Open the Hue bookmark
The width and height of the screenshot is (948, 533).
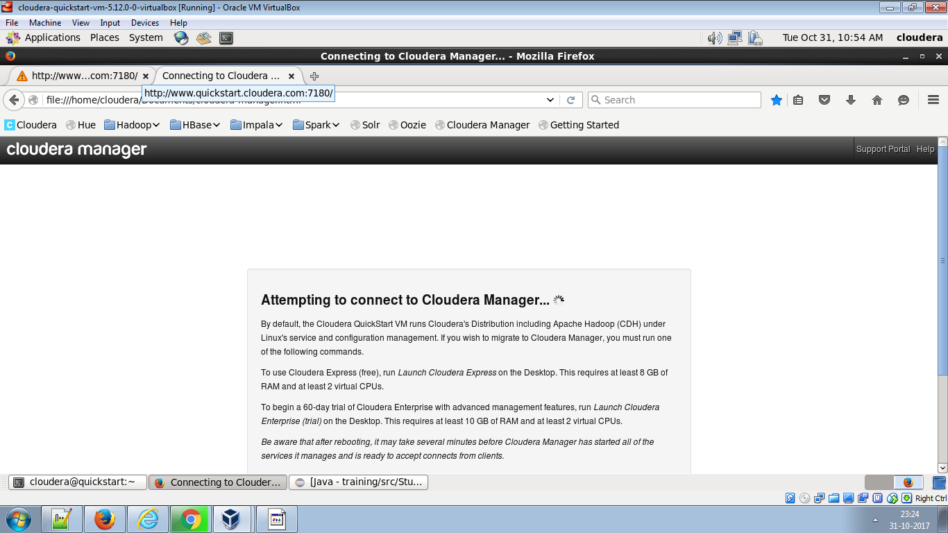[x=81, y=125]
